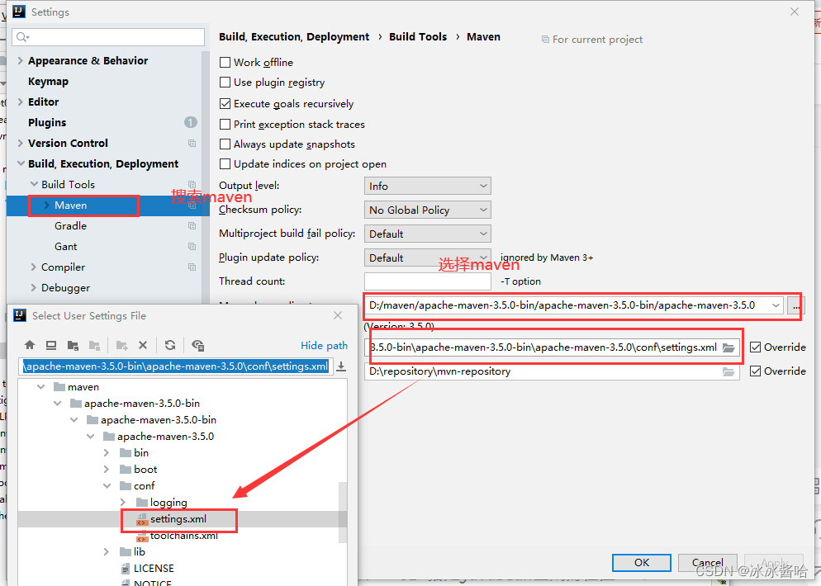821x586 pixels.
Task: Expand the logging folder arrow
Action: coord(123,503)
